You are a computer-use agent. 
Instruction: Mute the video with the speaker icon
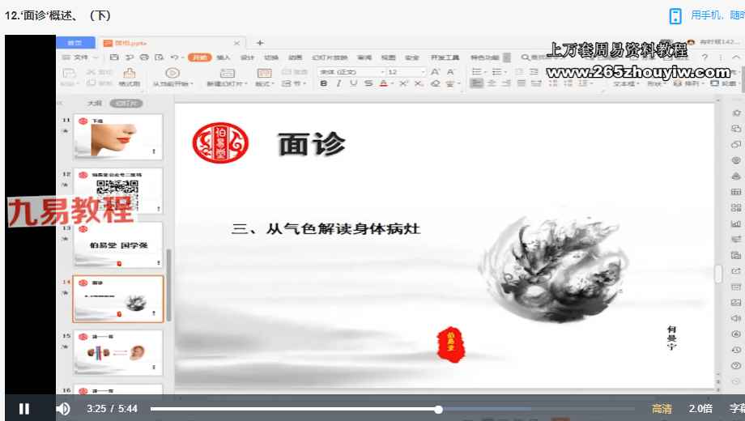[x=62, y=409]
